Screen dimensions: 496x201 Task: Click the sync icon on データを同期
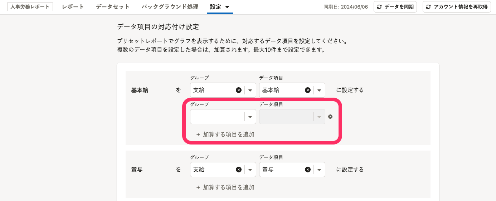379,7
